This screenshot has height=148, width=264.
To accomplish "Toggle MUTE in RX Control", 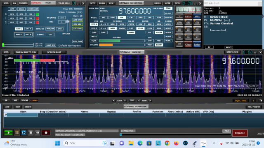I will point(94,37).
